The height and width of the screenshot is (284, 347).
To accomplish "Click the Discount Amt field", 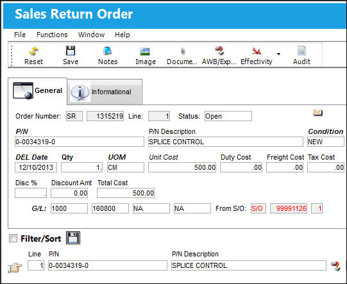I will (69, 193).
